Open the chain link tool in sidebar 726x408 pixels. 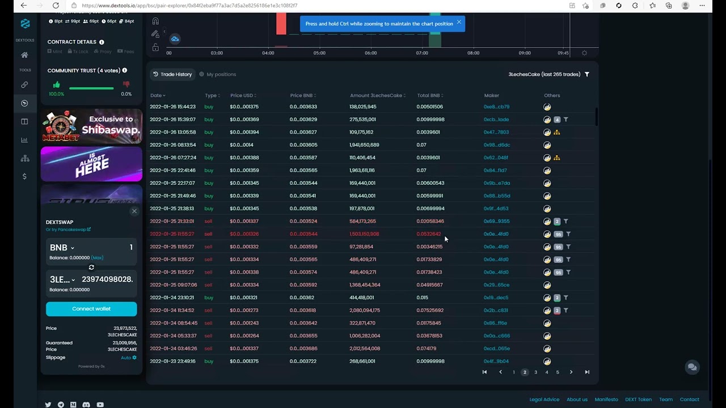24,84
